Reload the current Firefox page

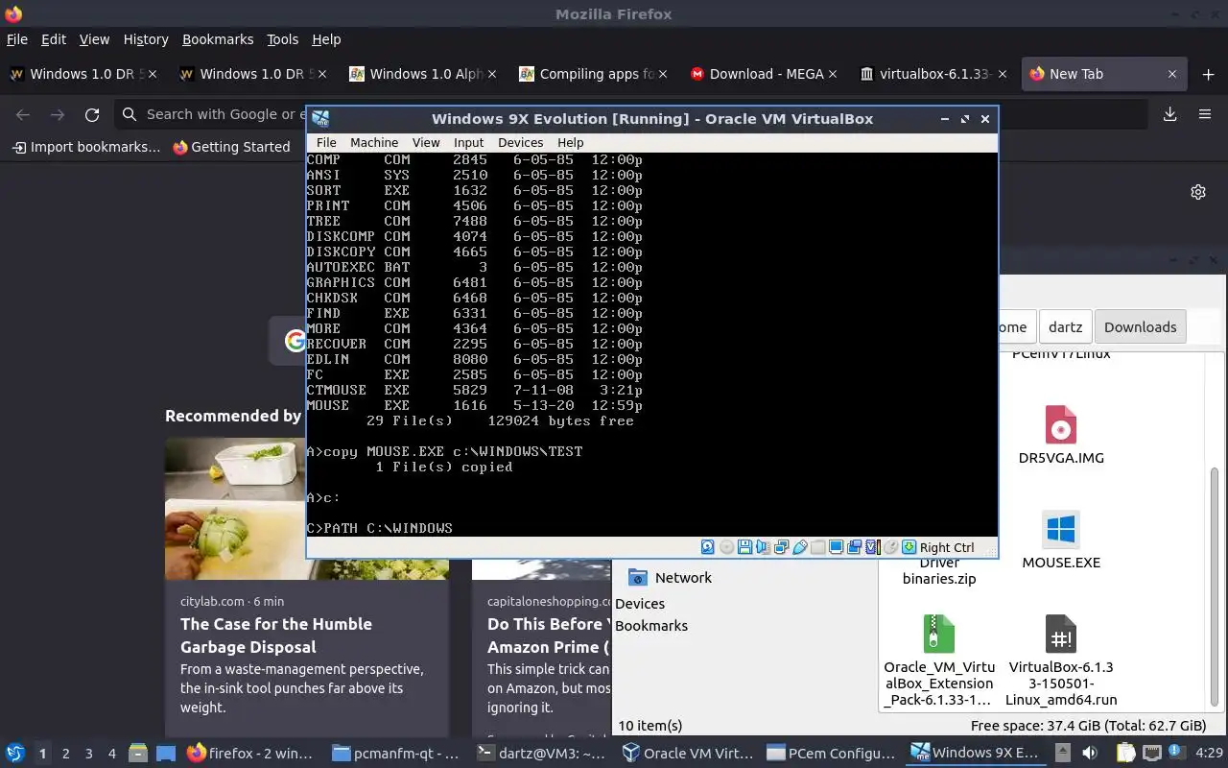[x=92, y=114]
